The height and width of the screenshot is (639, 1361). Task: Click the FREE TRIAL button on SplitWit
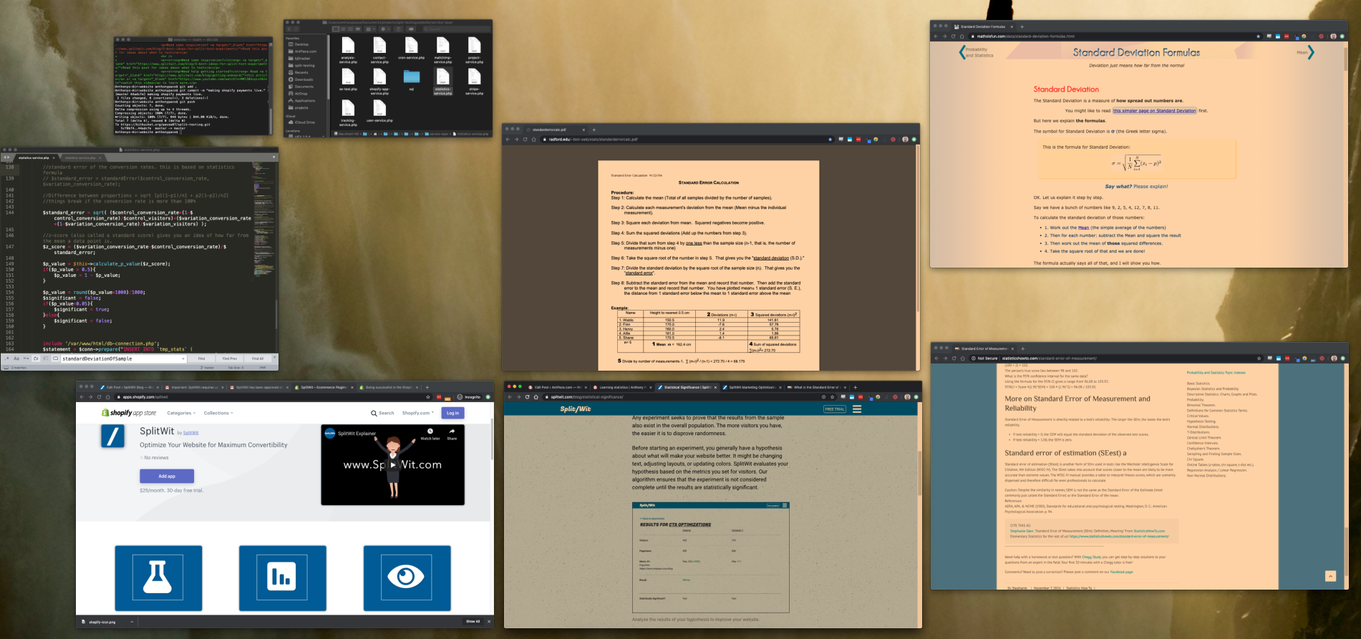tap(835, 409)
